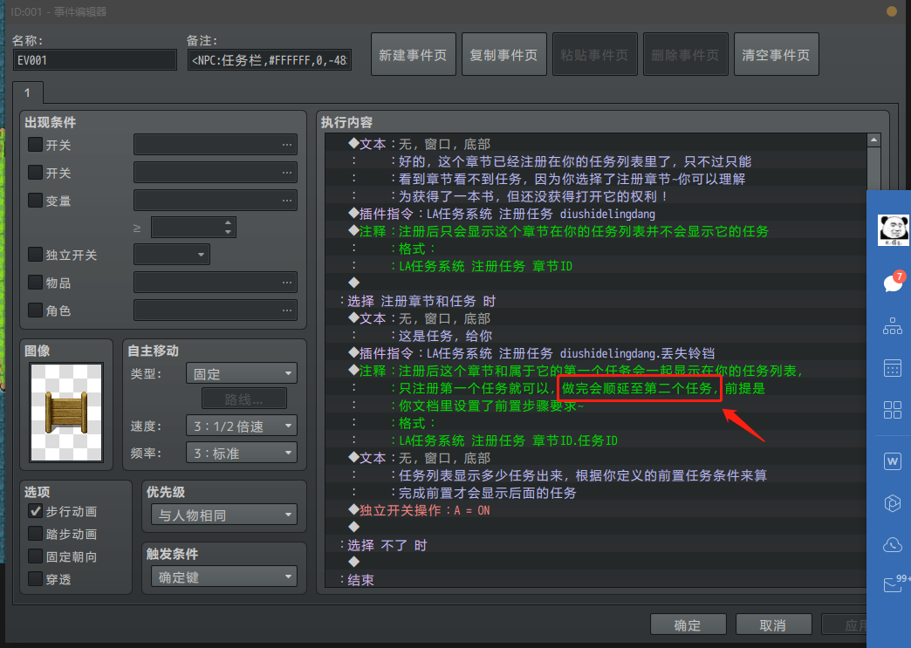The image size is (911, 648).
Task: Tick the 物品 condition checkbox
Action: coord(36,283)
